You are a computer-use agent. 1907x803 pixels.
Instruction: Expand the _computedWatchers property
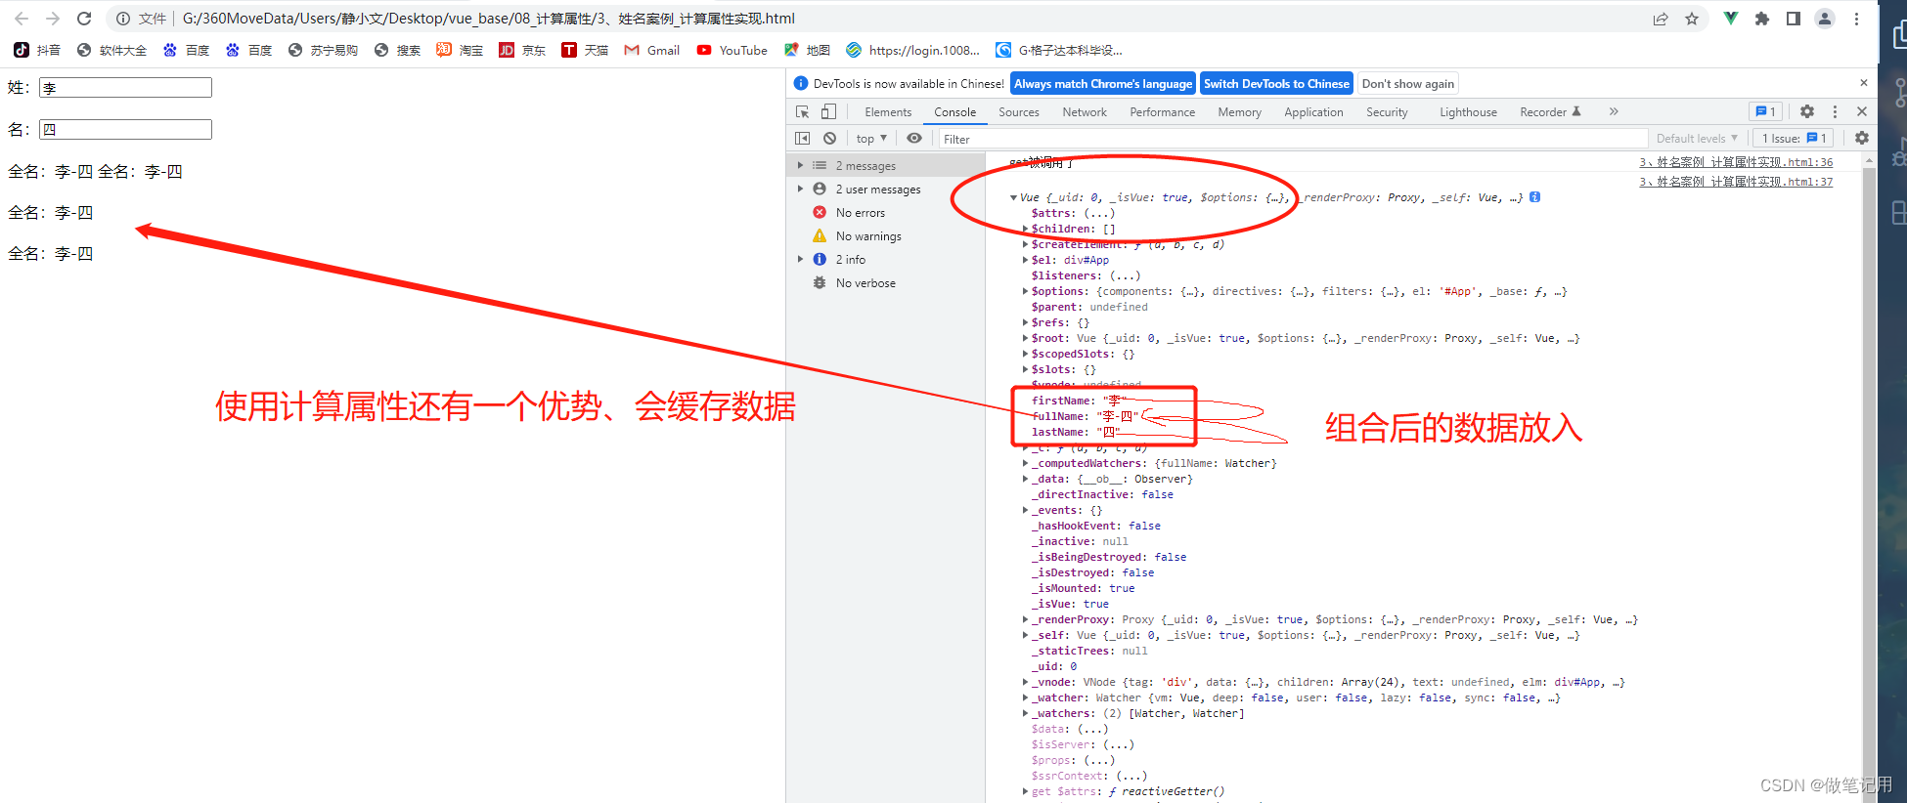click(x=1025, y=463)
